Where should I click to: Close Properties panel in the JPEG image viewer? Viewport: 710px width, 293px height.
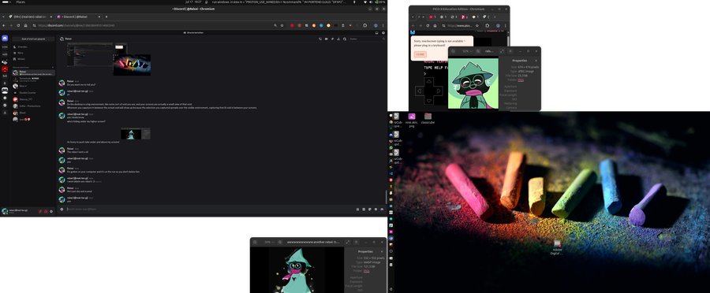pos(536,60)
